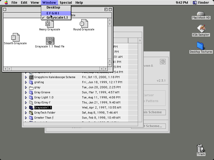Click the question mark help icon
Screen dimensions: 214x160
click(x=163, y=62)
